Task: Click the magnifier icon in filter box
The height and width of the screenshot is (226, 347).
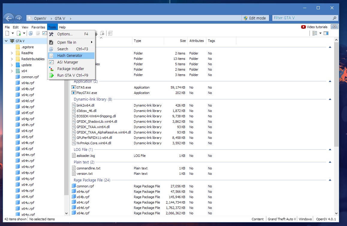Action: [x=334, y=18]
